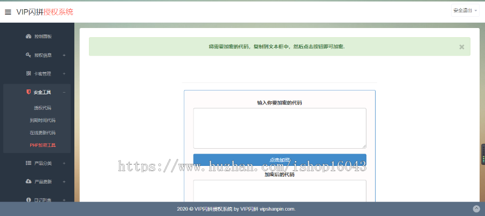Viewport: 485px width, 216px height.
Task: Click the 产品分类 list icon
Action: pos(29,163)
